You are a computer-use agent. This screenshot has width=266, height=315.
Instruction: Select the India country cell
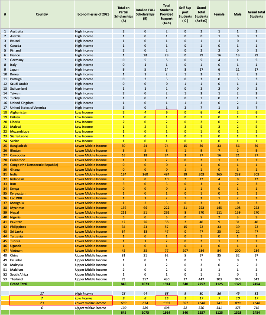point(42,174)
